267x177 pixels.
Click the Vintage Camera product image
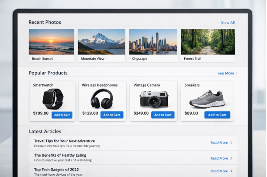coord(154,99)
